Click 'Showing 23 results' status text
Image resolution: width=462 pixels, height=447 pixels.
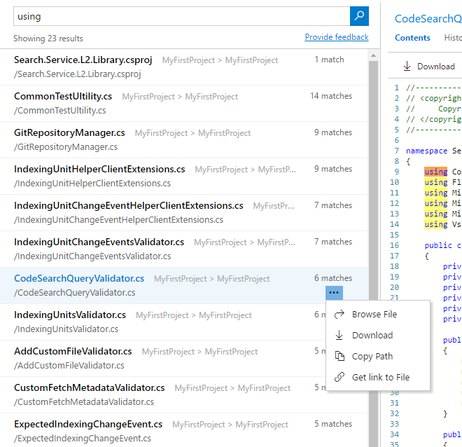pos(48,39)
